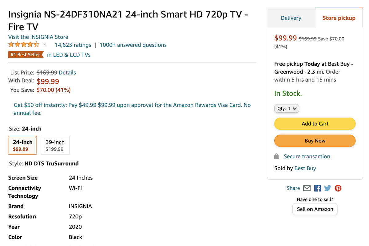Open the List Price Details link
The image size is (369, 246).
click(67, 73)
